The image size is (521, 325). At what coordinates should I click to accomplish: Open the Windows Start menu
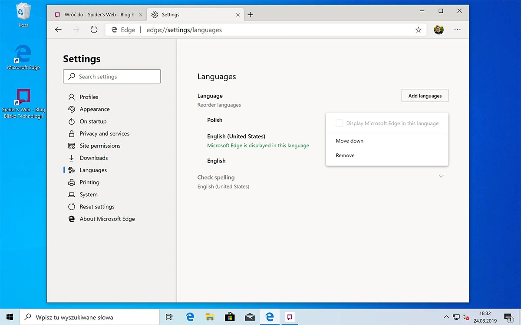tap(10, 317)
